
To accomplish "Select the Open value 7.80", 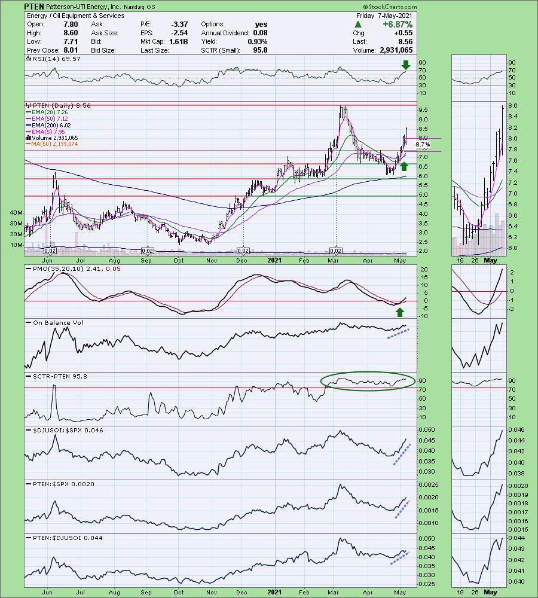I will (71, 25).
